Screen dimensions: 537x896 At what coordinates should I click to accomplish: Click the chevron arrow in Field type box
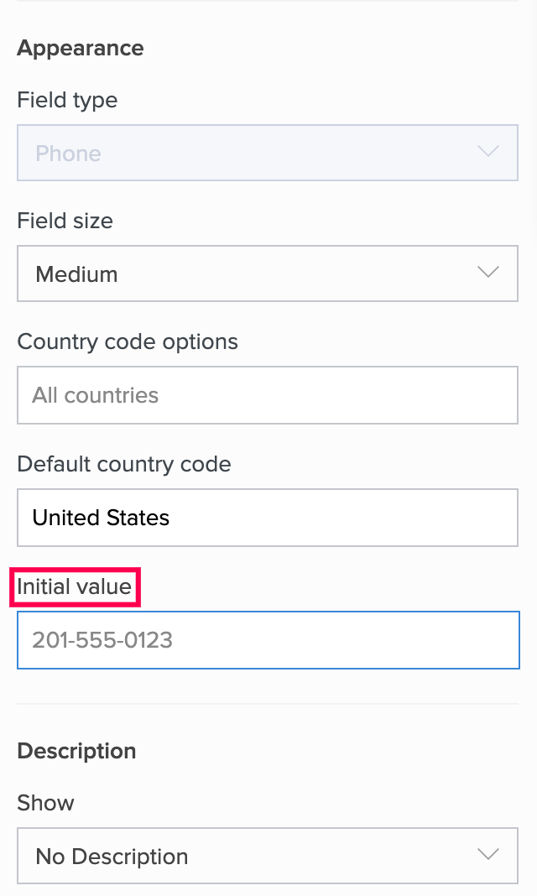point(487,153)
